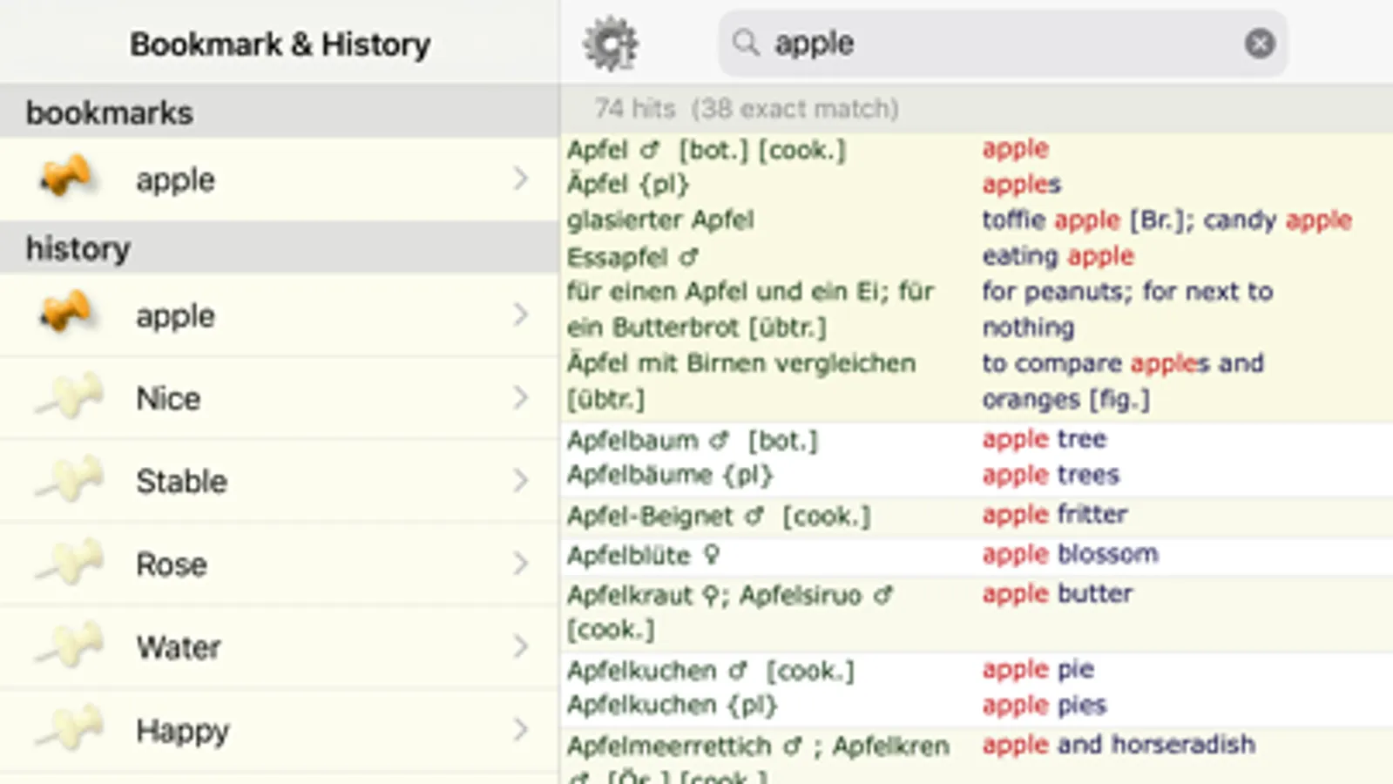The height and width of the screenshot is (784, 1393).
Task: Select Rose from the history list
Action: (172, 564)
